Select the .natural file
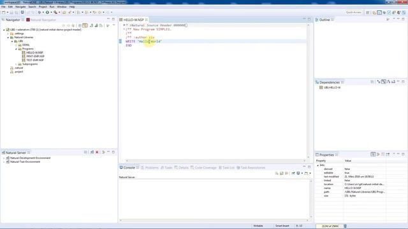 click(18, 68)
